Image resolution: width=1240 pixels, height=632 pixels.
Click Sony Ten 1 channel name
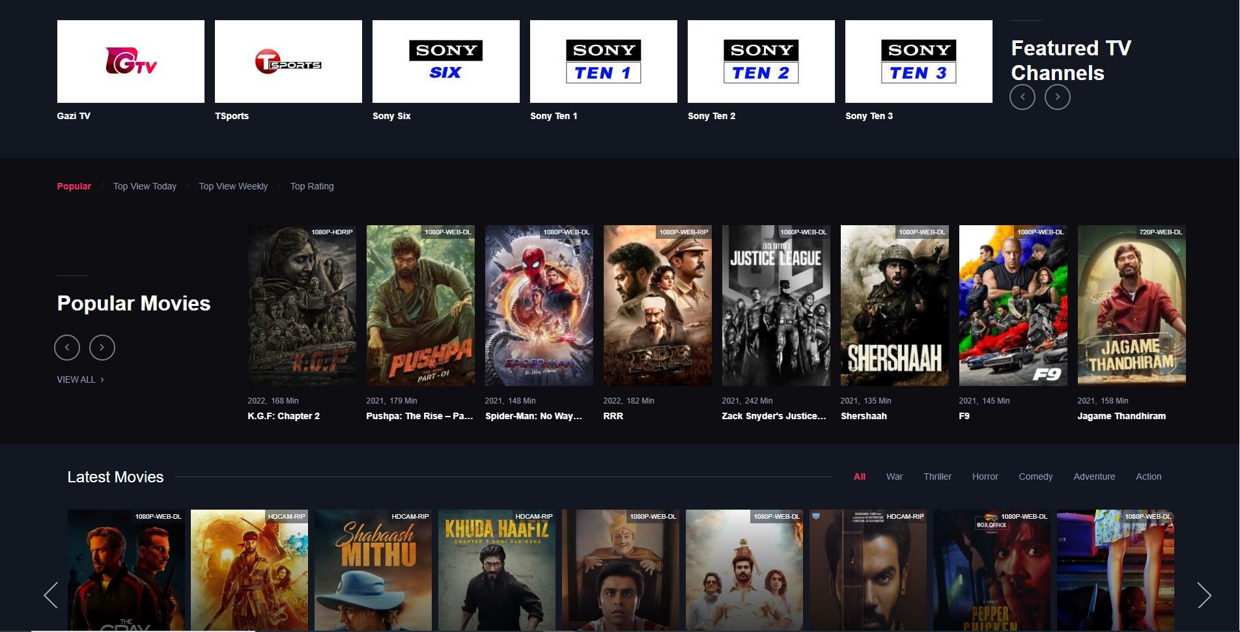coord(554,116)
